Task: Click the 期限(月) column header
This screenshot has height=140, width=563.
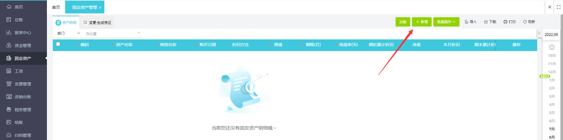Action: pyautogui.click(x=313, y=45)
